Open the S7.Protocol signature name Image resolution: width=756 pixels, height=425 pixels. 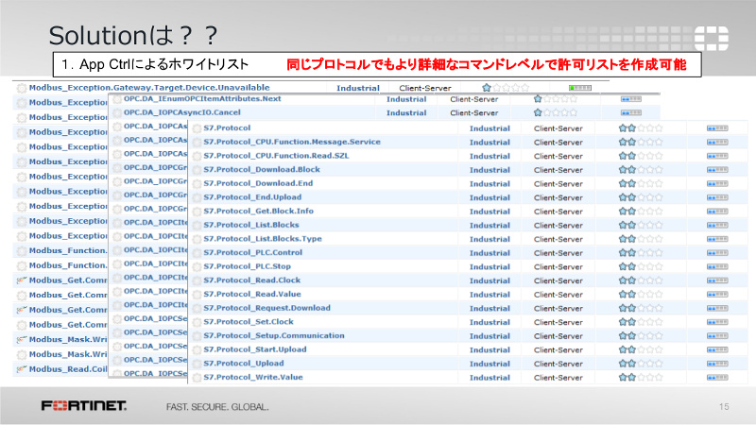227,127
